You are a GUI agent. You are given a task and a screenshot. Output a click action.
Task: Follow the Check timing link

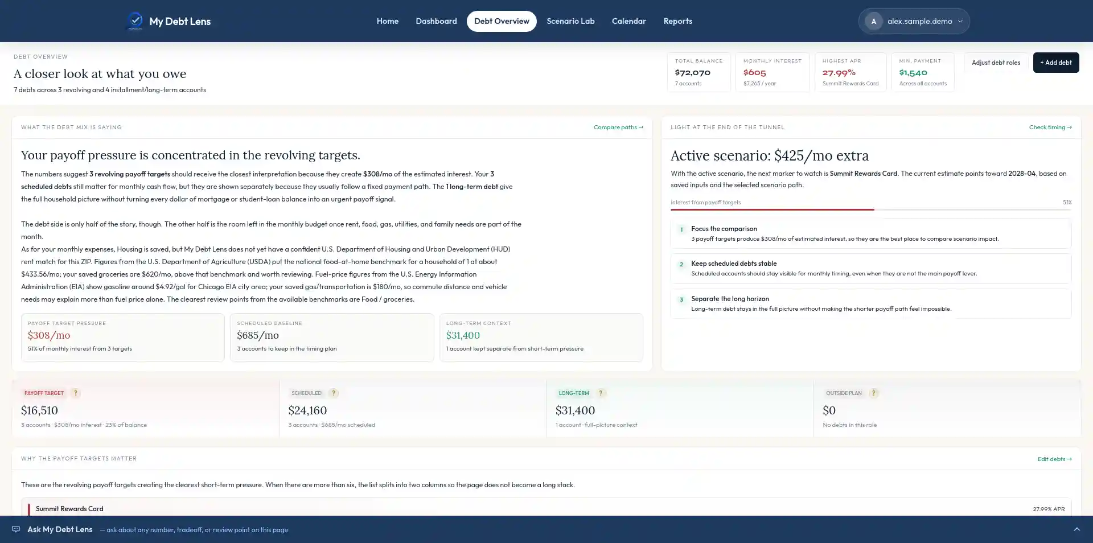click(x=1050, y=127)
